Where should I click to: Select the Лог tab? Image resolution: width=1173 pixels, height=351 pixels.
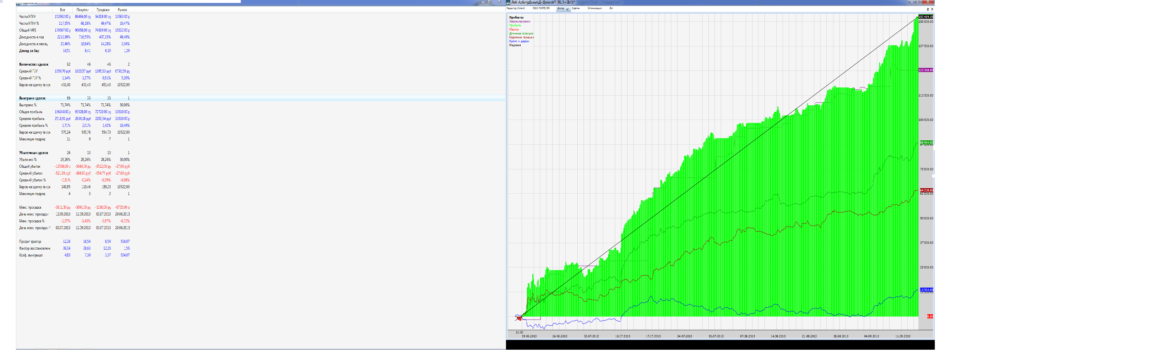[611, 8]
